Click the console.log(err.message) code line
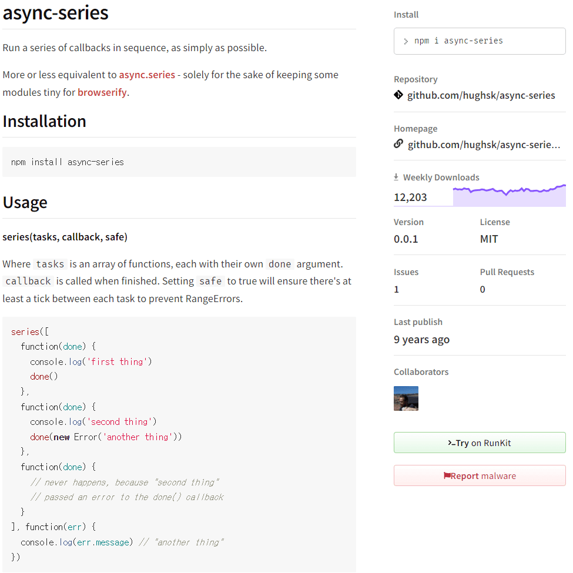 pyautogui.click(x=122, y=542)
